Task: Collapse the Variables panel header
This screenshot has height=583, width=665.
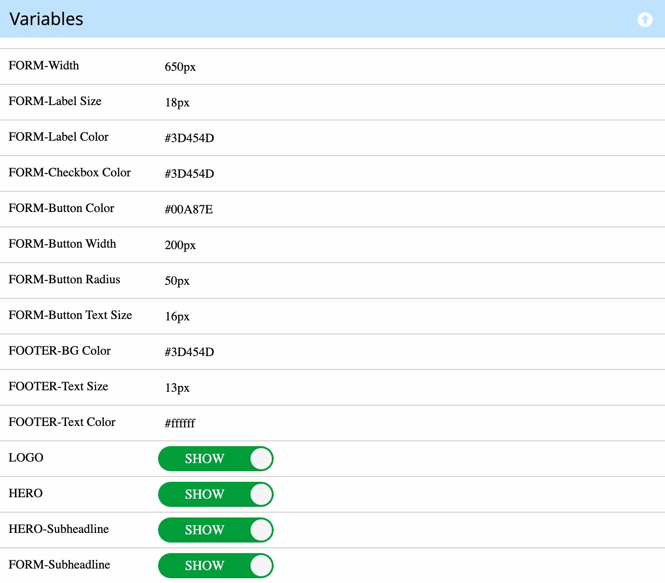Action: coord(332,19)
